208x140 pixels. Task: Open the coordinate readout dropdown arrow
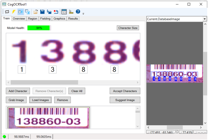click(176, 132)
